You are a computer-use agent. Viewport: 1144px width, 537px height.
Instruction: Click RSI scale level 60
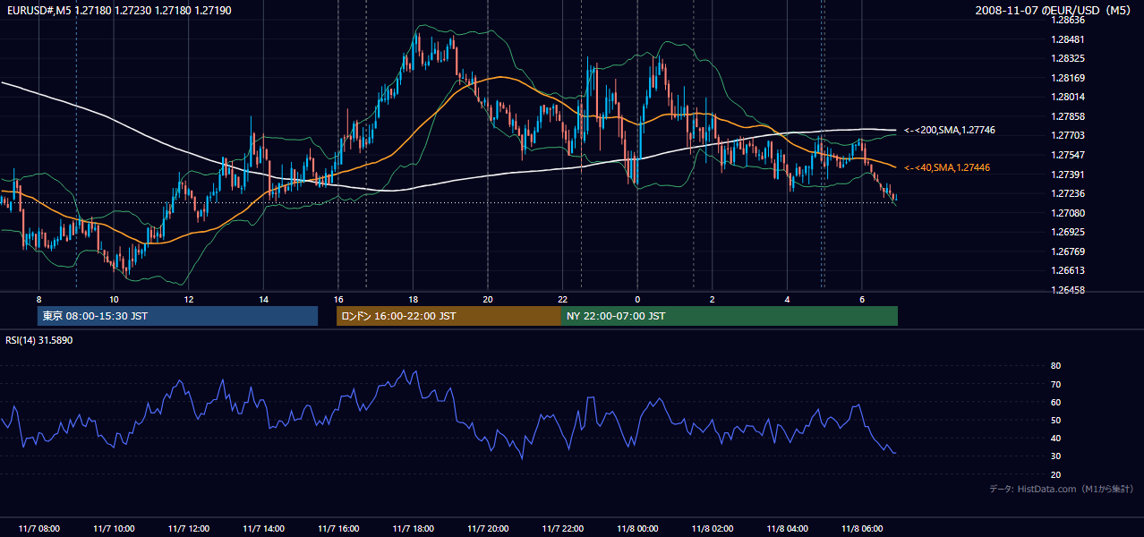pyautogui.click(x=1055, y=402)
